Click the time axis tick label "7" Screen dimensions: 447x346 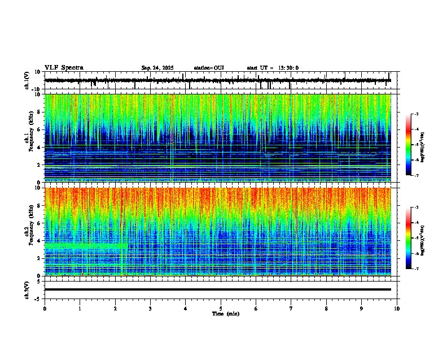291,309
